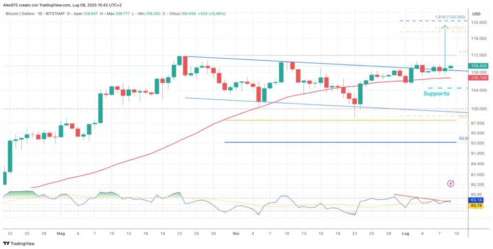
Task: Open the USD currency selector on price axis
Action: pyautogui.click(x=477, y=13)
